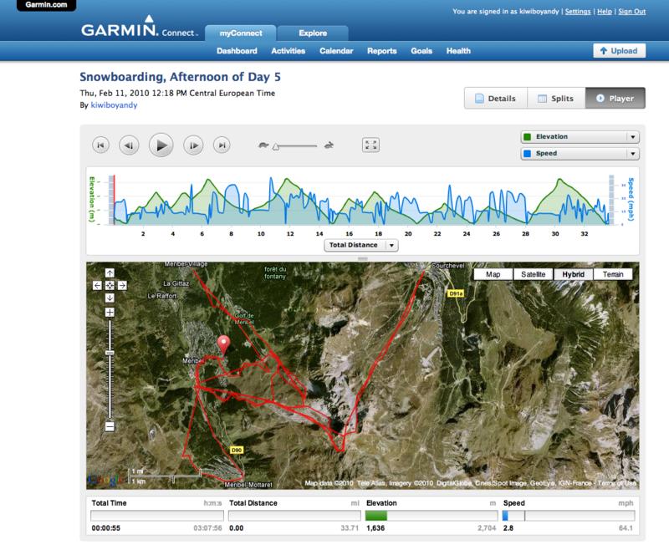Switch map to Terrain view
This screenshot has height=555, width=669.
pyautogui.click(x=613, y=273)
